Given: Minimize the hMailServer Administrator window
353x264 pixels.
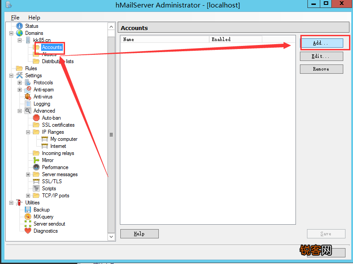Looking at the screenshot, I should [314, 4].
